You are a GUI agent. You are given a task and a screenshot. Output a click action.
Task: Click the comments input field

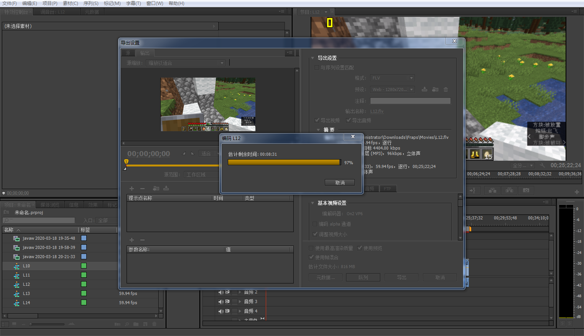coord(410,101)
